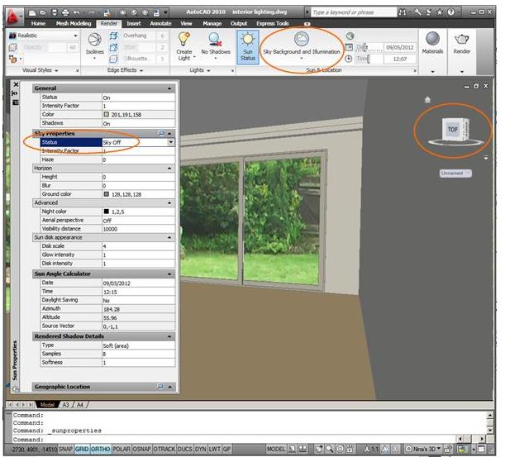Open the AutoCAD application menu logo
Viewport: 505px width, 457px height.
(13, 17)
